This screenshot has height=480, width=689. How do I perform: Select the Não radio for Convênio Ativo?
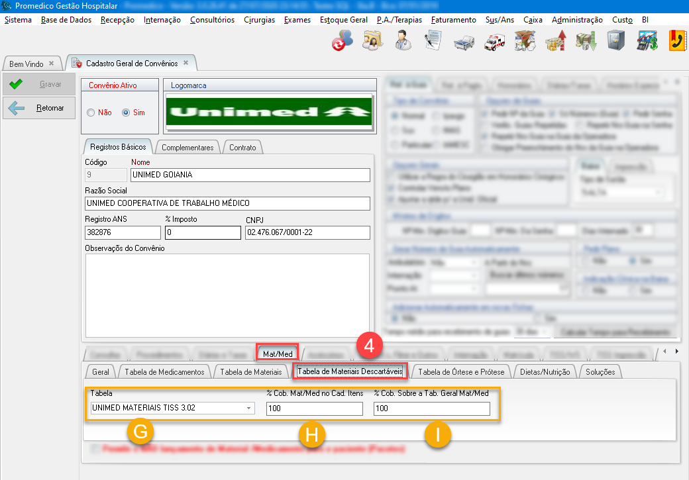(91, 113)
